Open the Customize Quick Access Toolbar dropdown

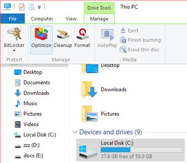[x=39, y=7]
